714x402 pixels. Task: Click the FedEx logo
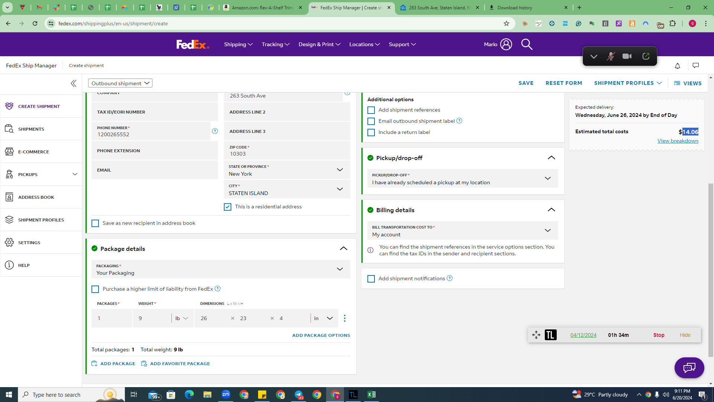tap(193, 44)
